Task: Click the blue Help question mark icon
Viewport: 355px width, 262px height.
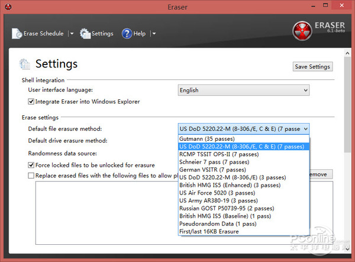Action: click(127, 34)
